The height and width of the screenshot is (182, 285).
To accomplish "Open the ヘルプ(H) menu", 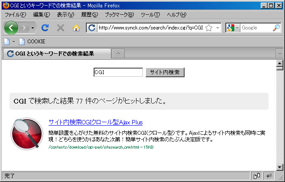I will coord(177,15).
